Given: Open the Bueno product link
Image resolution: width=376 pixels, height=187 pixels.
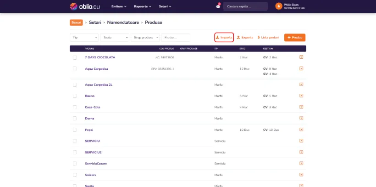Looking at the screenshot, I should tap(90, 96).
